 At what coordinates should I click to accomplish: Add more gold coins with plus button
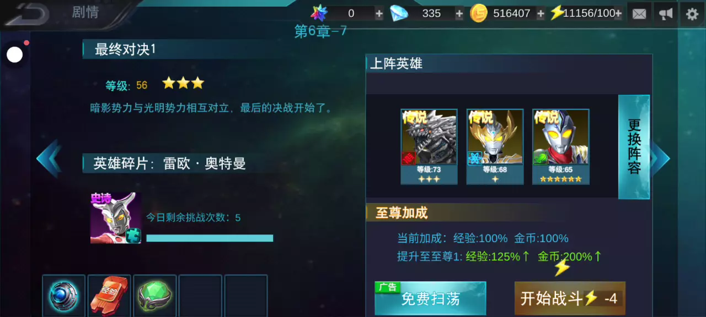click(541, 14)
